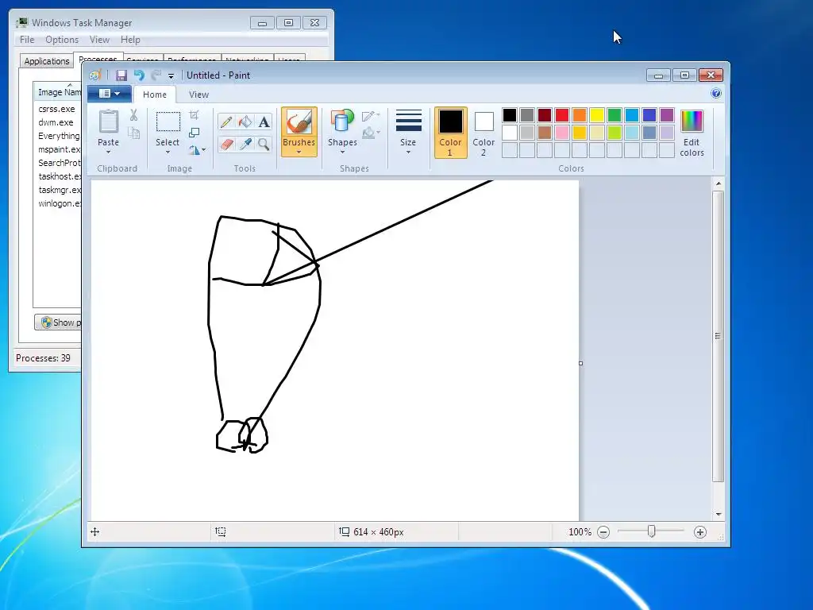The image size is (813, 610).
Task: Pick the black color swatch
Action: click(510, 114)
